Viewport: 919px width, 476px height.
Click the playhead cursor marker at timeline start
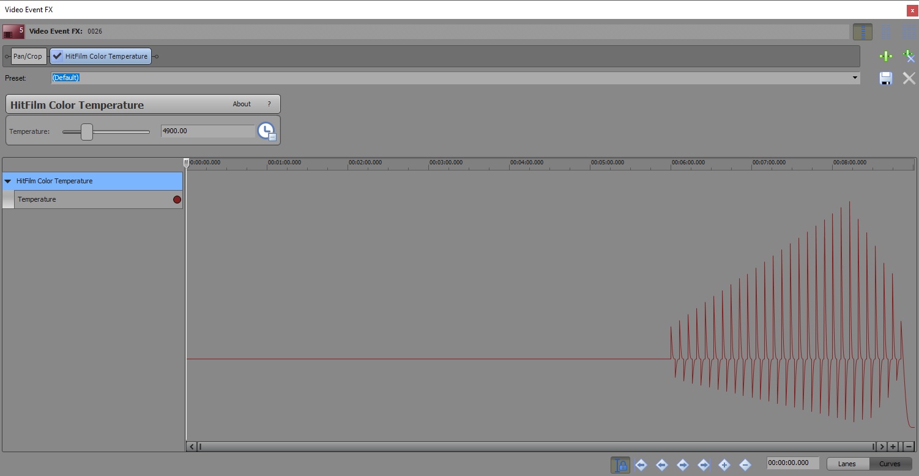(186, 163)
